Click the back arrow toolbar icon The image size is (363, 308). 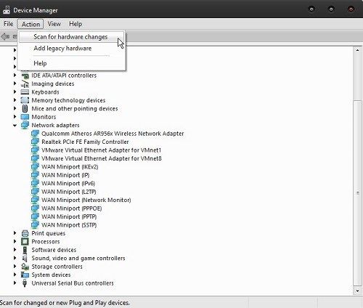(x=5, y=36)
